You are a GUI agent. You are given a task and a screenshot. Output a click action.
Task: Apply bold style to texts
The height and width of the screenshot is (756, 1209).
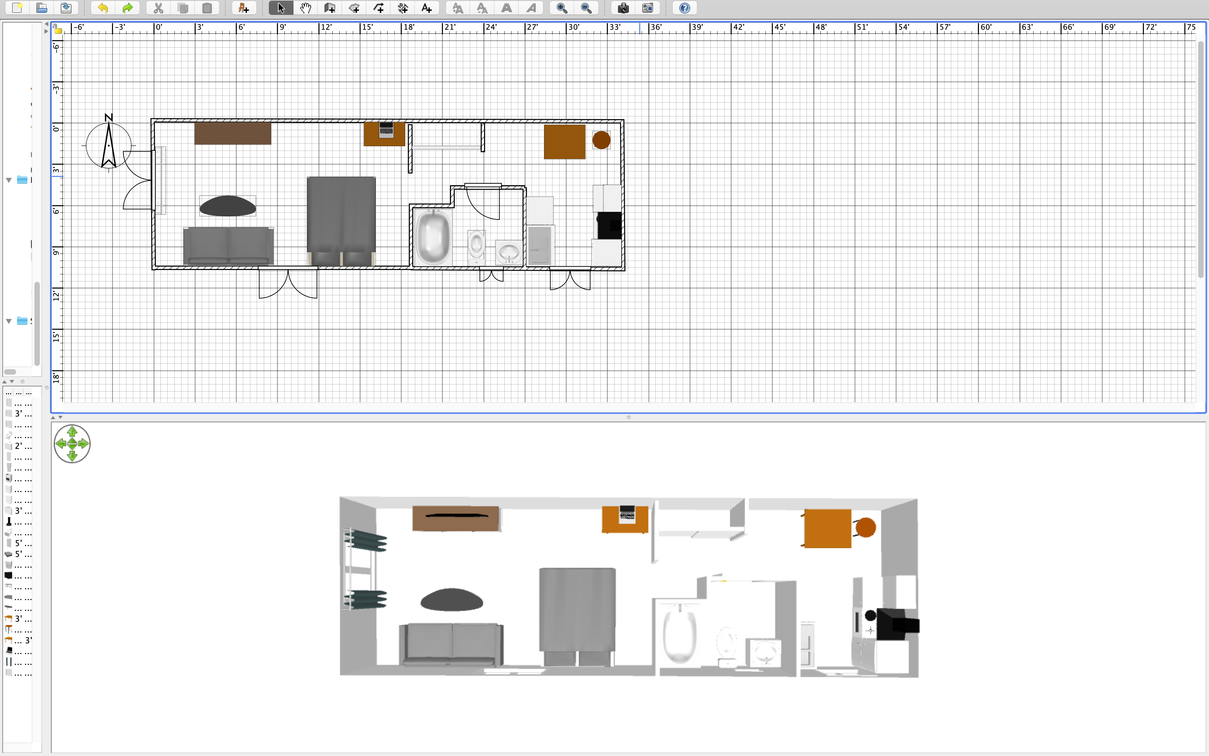pos(507,8)
